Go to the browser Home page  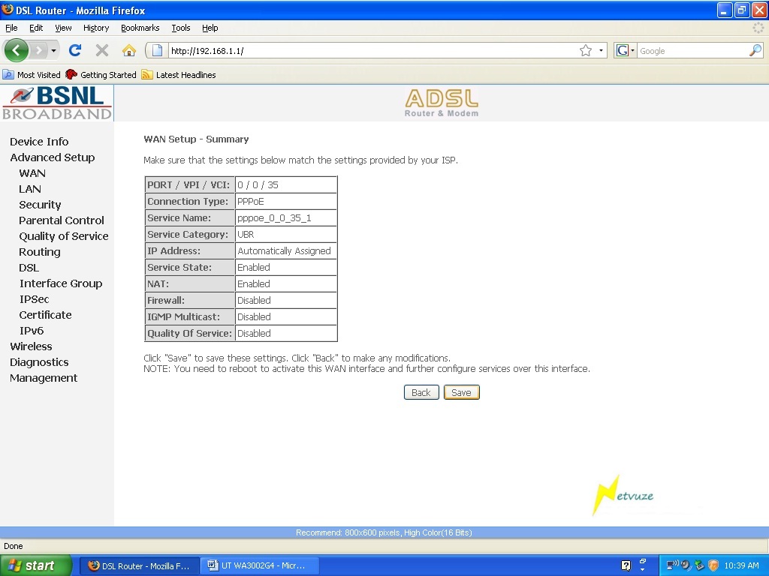pyautogui.click(x=129, y=50)
